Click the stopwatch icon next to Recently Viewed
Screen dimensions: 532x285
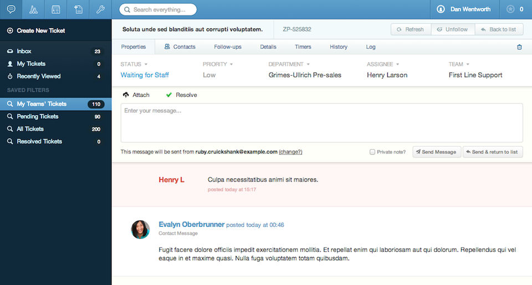point(10,76)
